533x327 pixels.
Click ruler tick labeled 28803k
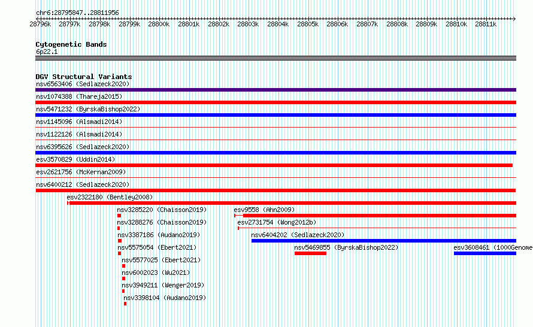(x=248, y=24)
